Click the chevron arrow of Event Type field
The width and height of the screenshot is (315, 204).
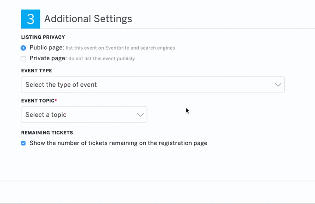[278, 85]
